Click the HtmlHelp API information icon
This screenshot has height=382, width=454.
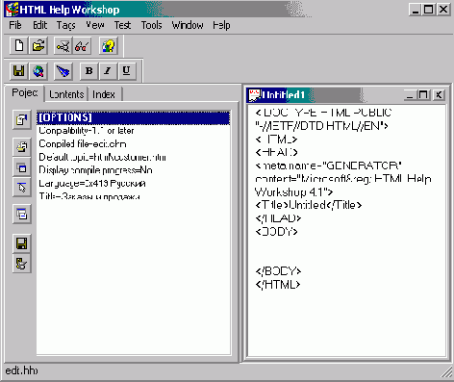coord(22,187)
